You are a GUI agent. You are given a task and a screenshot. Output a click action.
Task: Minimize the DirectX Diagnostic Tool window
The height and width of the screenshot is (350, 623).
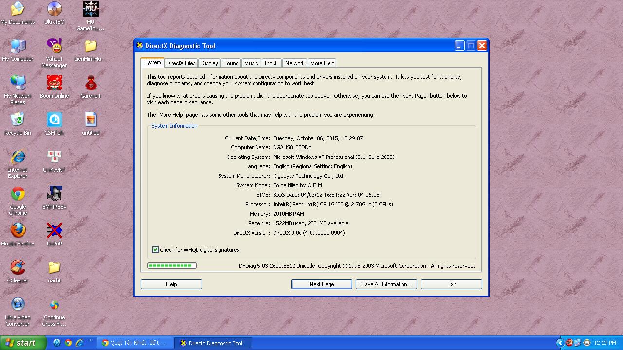click(459, 46)
